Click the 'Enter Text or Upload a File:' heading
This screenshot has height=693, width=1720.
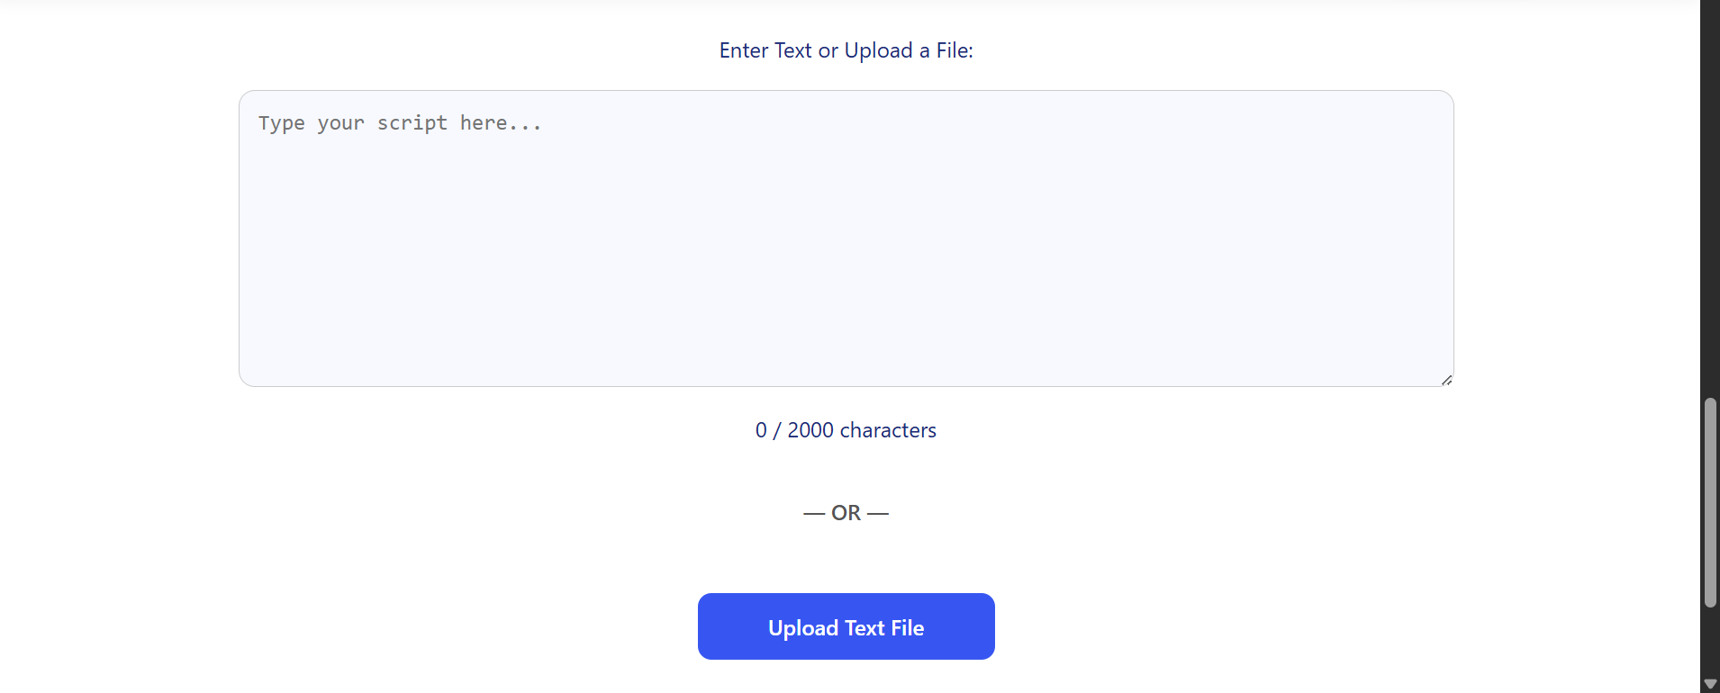click(x=845, y=50)
